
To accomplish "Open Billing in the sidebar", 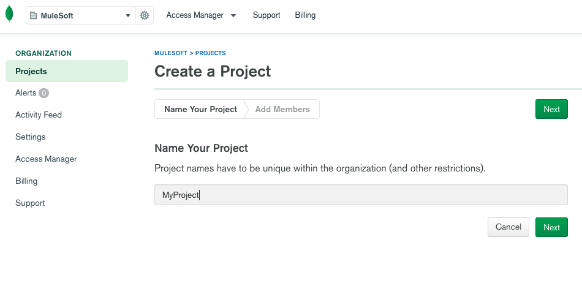I will click(26, 181).
